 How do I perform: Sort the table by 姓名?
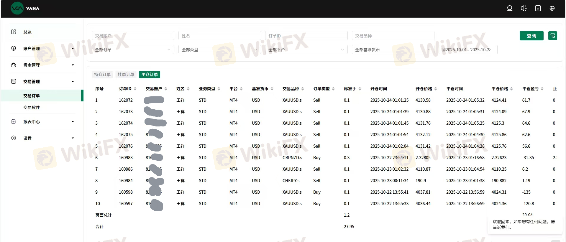(x=188, y=89)
